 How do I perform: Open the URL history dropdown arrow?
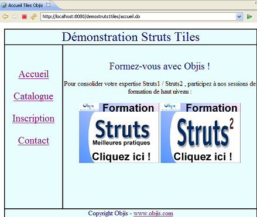click(x=239, y=17)
